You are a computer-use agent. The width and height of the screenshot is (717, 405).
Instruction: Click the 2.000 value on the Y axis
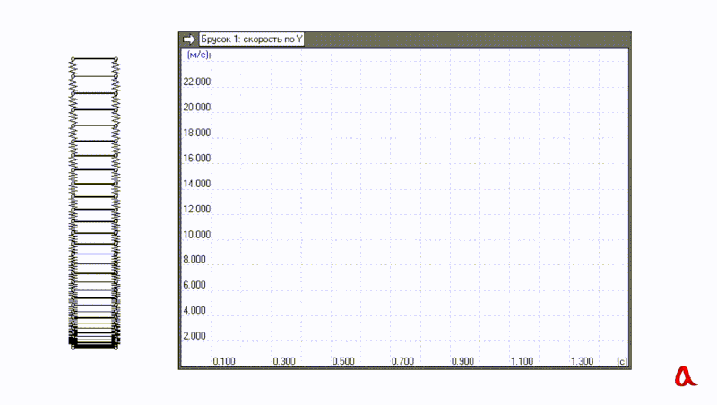tap(194, 336)
